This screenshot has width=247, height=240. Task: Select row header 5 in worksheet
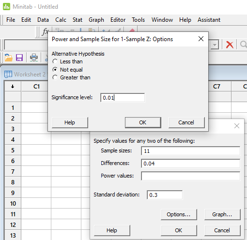click(x=13, y=150)
